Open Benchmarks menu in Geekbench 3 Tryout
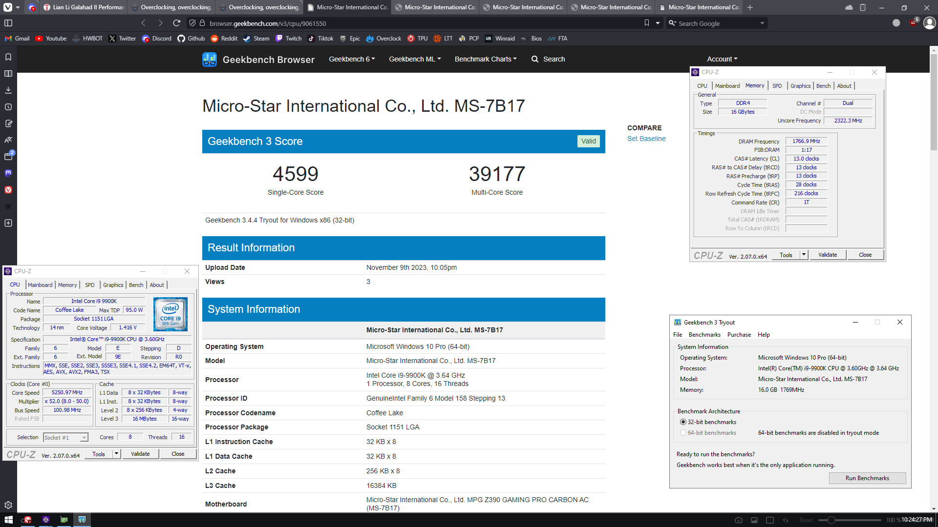The width and height of the screenshot is (938, 527). [x=704, y=335]
